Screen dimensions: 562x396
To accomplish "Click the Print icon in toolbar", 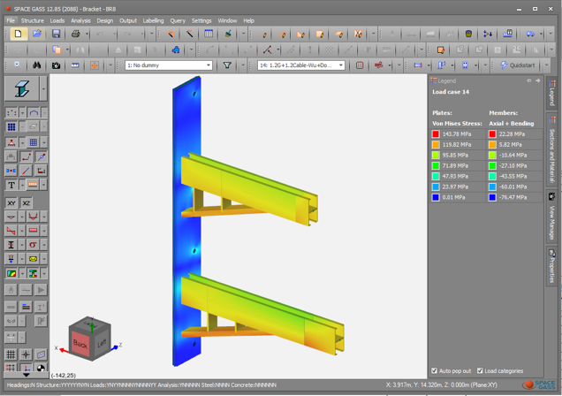I will coord(76,34).
